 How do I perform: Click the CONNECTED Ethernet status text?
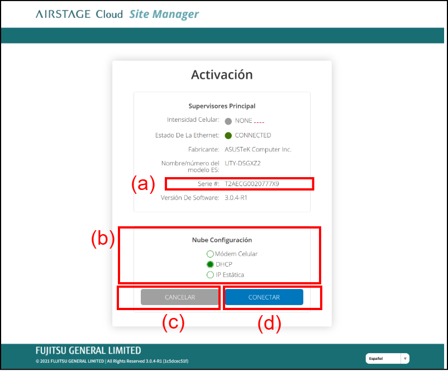click(x=252, y=135)
